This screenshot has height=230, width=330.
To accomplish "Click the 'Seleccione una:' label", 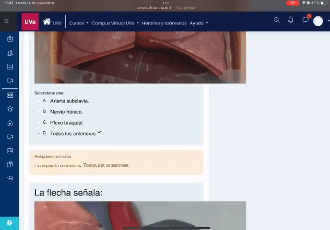I will (49, 93).
